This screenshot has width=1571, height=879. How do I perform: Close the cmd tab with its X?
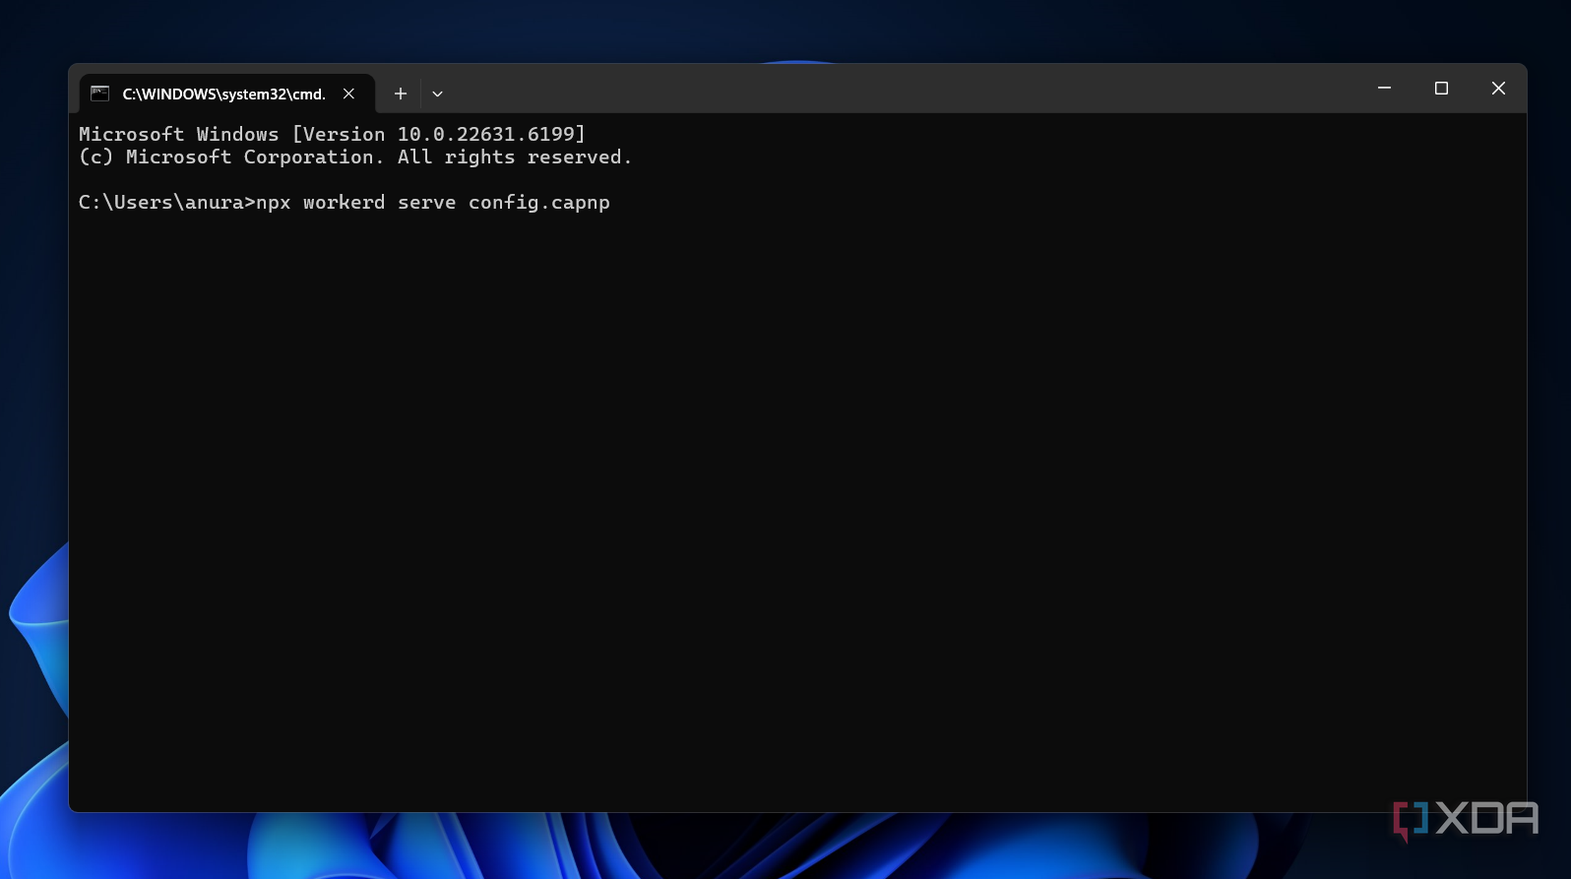[x=348, y=94]
